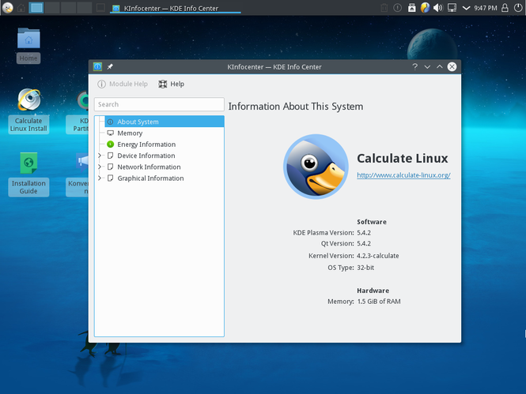The width and height of the screenshot is (526, 394).
Task: Switch to the third virtual desktop
Action: tap(68, 7)
